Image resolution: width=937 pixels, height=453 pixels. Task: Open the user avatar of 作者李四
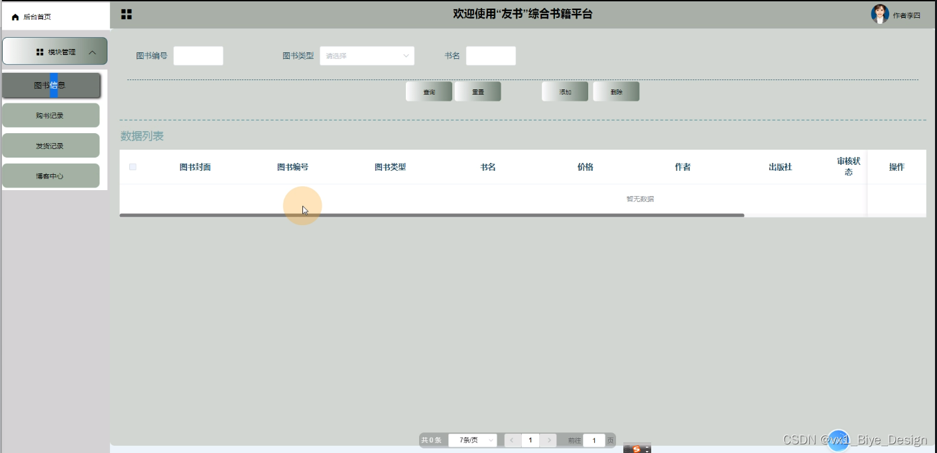click(x=880, y=14)
